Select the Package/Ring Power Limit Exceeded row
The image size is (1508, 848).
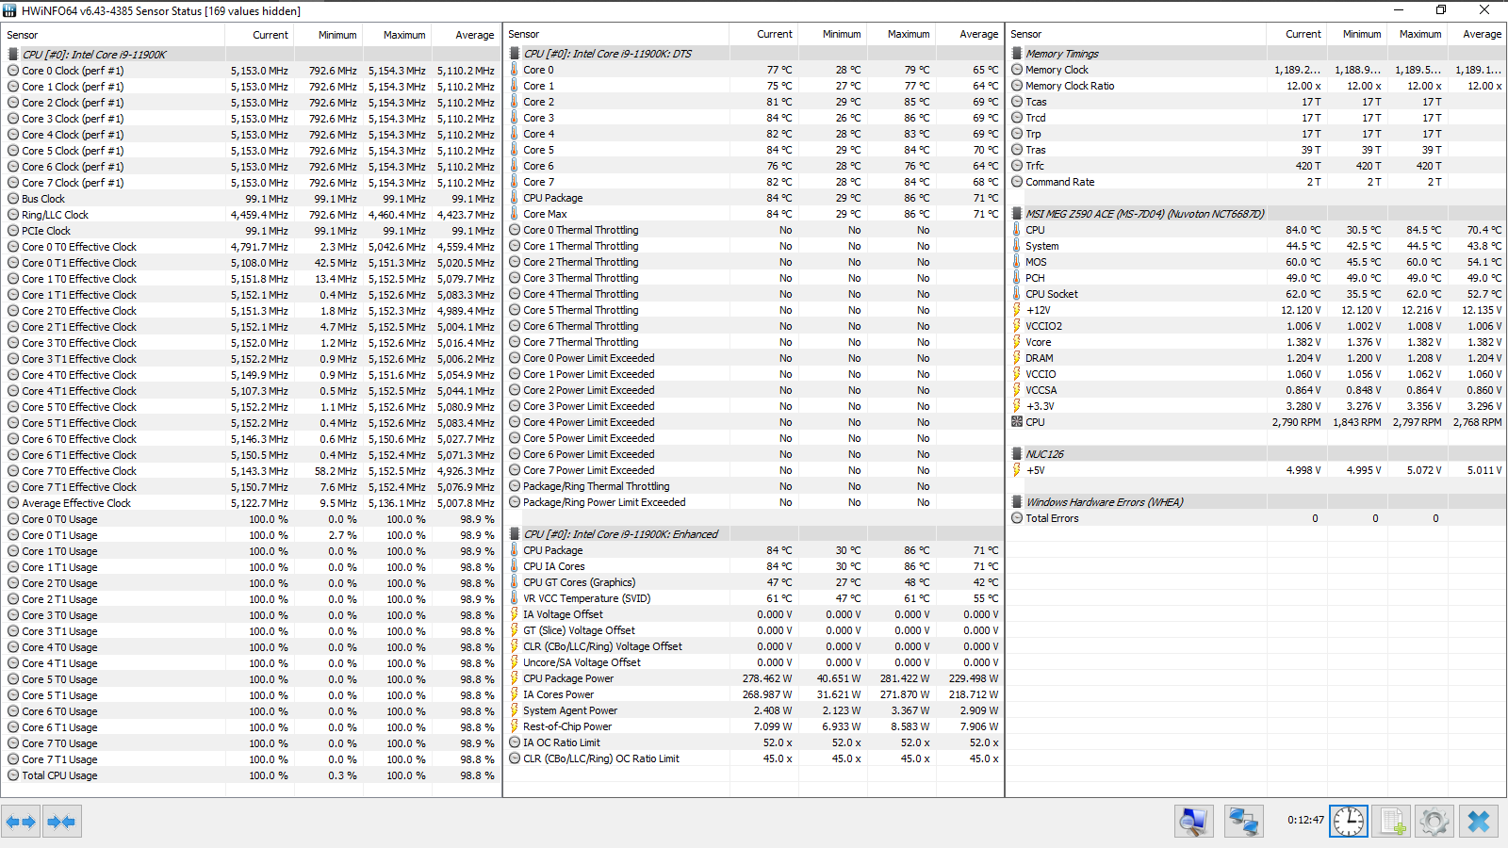754,502
